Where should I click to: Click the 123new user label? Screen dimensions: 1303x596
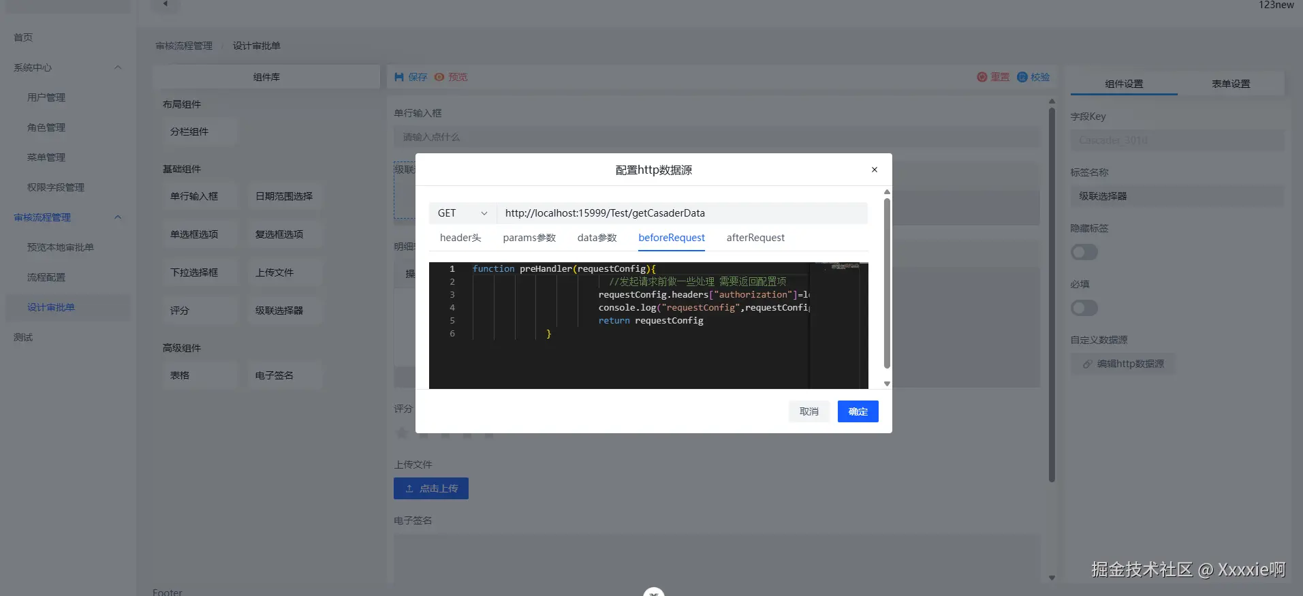pos(1276,5)
